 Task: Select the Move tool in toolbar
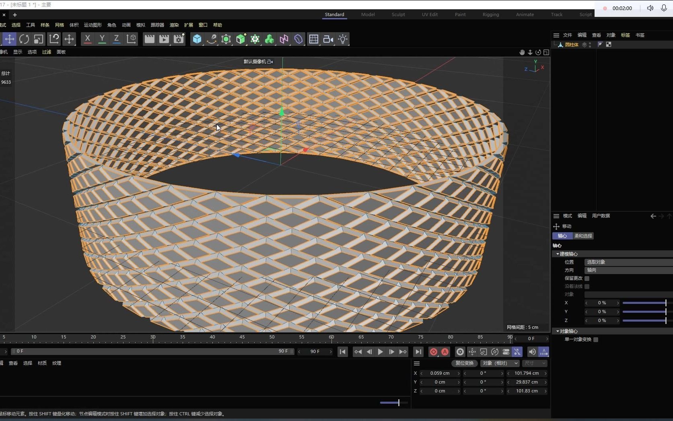9,39
